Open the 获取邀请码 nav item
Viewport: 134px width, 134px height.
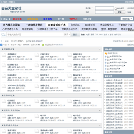coord(32,19)
